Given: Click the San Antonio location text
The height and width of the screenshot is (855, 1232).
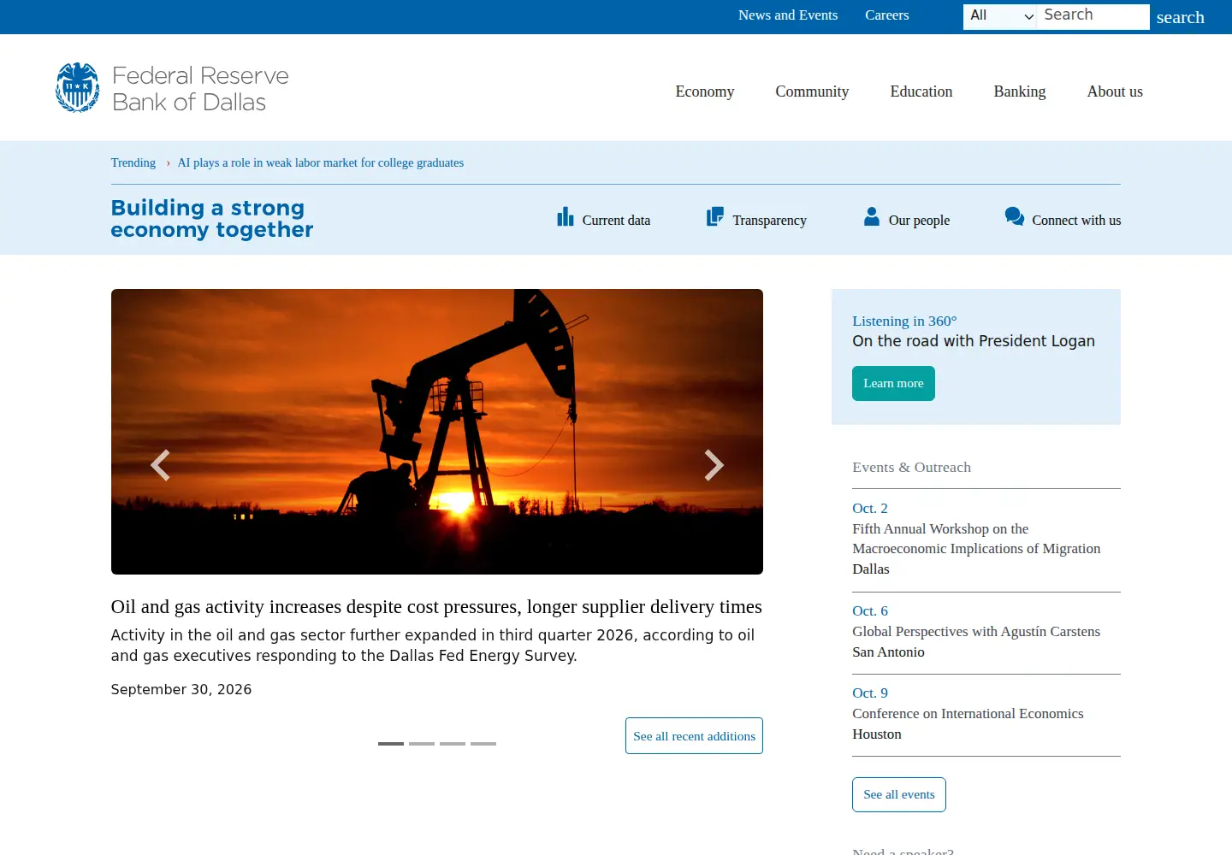Looking at the screenshot, I should coord(888,652).
